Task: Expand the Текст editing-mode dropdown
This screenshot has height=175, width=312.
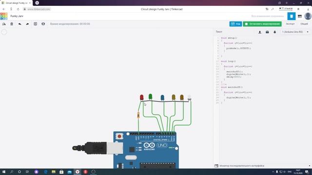Action: pos(219,32)
